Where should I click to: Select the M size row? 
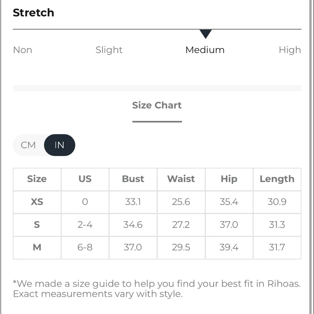[x=37, y=247]
